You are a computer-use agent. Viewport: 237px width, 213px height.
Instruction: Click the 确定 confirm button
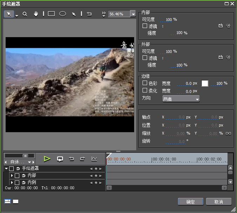tap(191, 202)
